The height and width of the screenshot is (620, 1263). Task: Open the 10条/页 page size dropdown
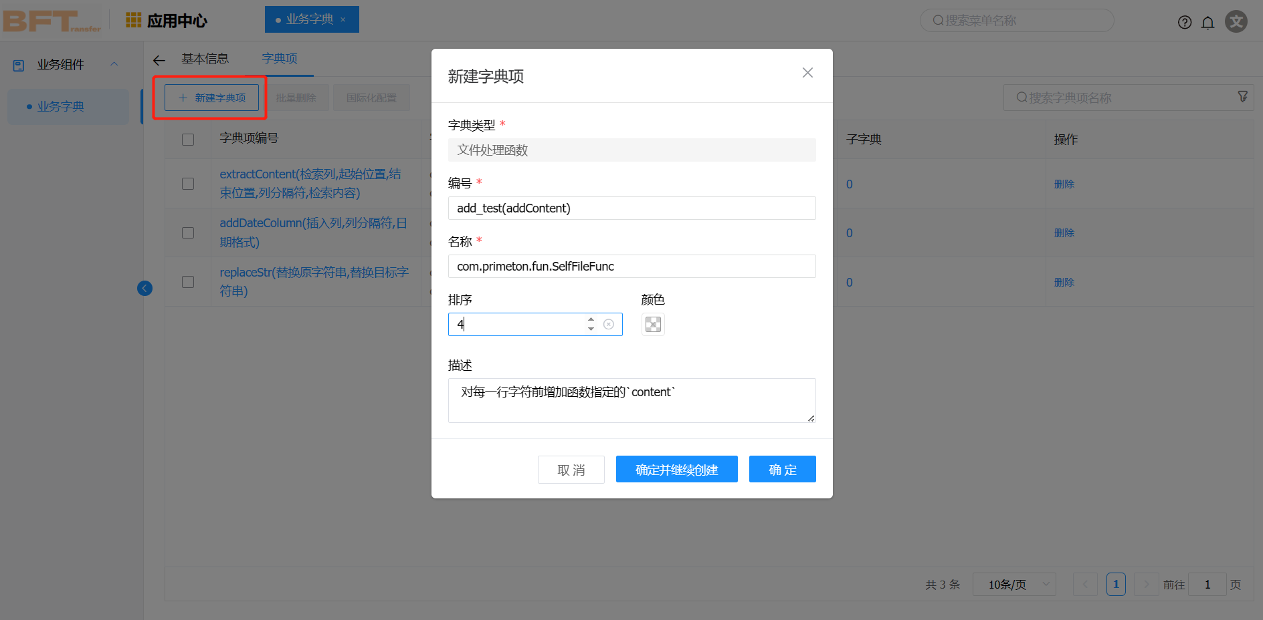pyautogui.click(x=1014, y=584)
